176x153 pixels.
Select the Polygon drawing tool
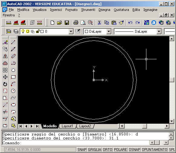(13, 70)
